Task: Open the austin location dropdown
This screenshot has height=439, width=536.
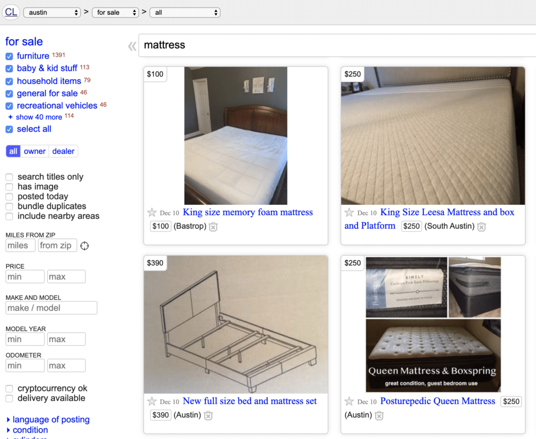Action: coord(52,12)
